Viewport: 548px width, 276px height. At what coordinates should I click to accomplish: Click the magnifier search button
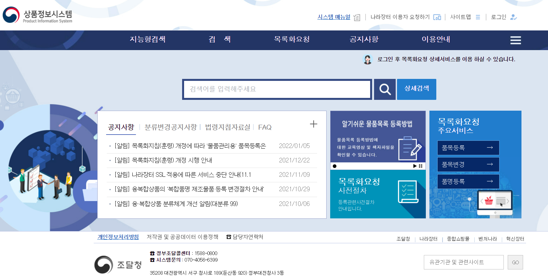[385, 89]
